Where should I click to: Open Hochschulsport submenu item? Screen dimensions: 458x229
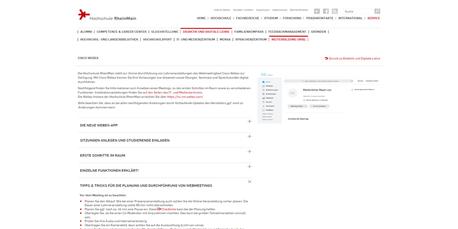tap(157, 40)
